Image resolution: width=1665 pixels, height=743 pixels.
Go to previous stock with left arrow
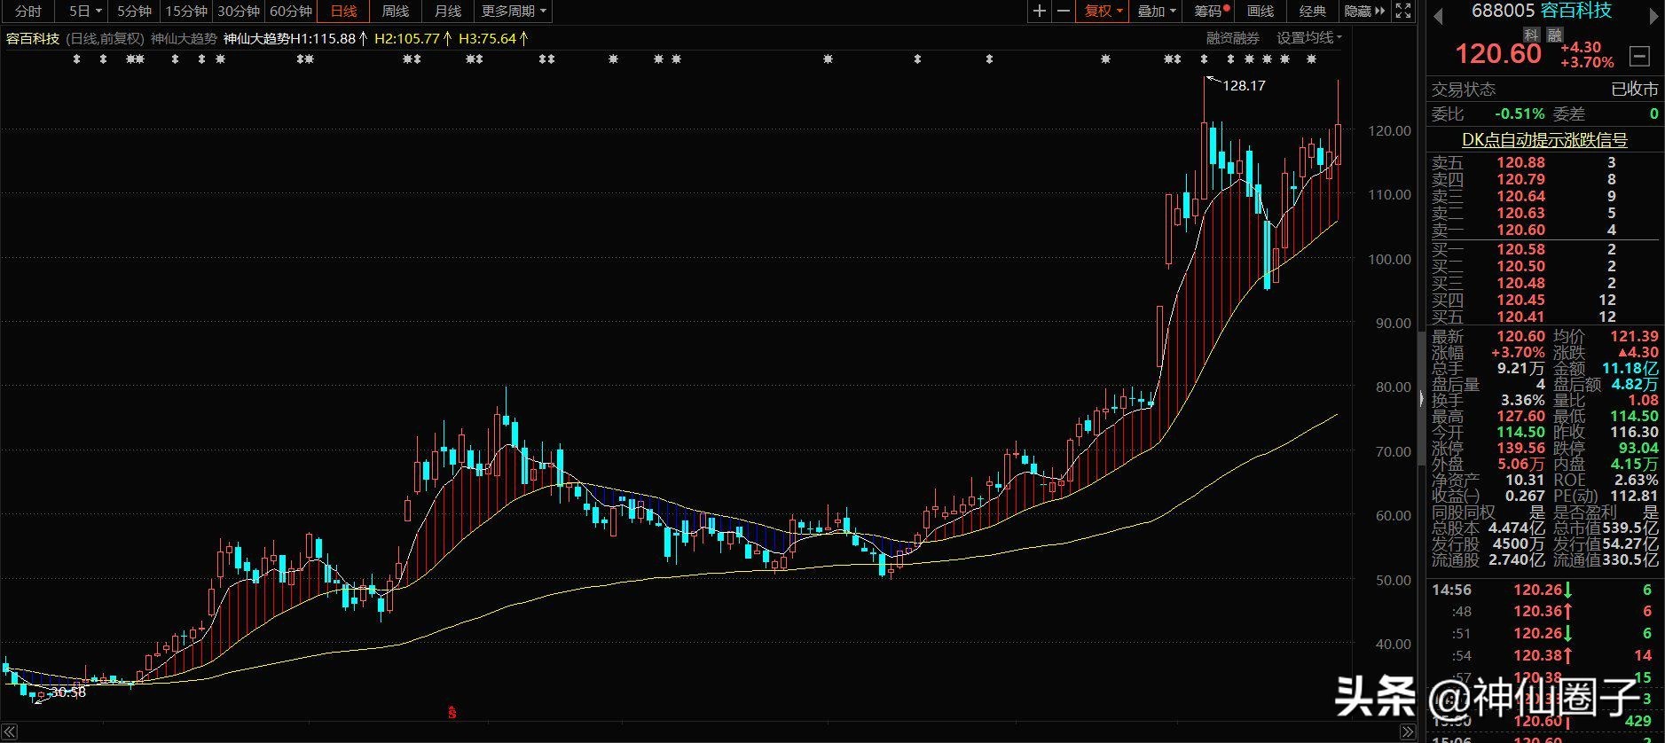coord(1438,15)
